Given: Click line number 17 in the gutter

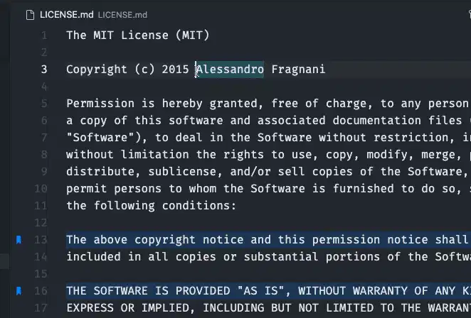Looking at the screenshot, I should [x=41, y=308].
